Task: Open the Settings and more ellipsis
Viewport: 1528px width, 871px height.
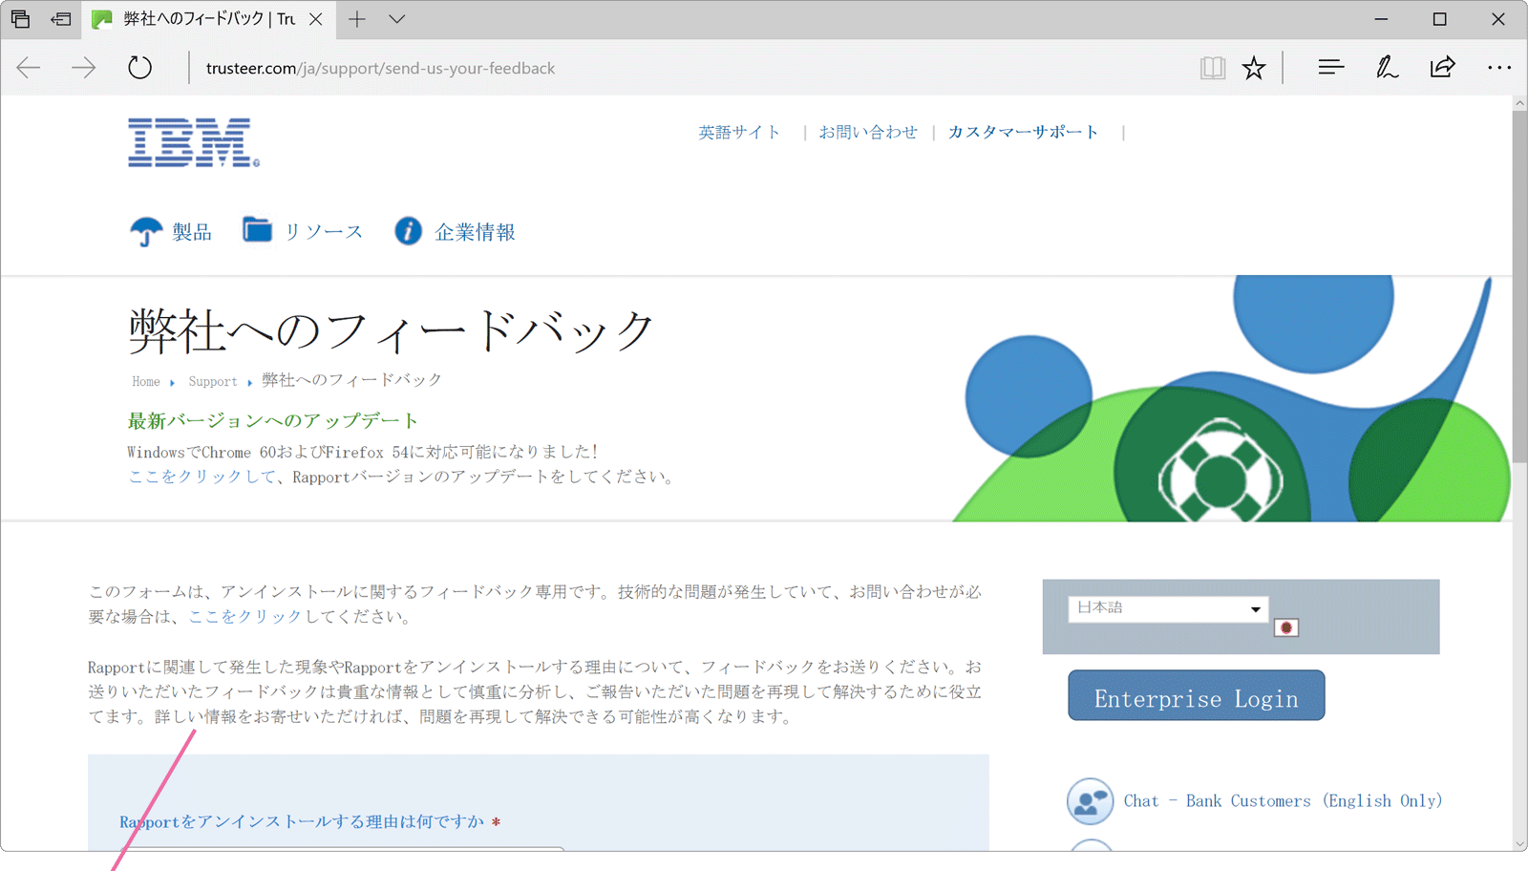Action: [1499, 68]
